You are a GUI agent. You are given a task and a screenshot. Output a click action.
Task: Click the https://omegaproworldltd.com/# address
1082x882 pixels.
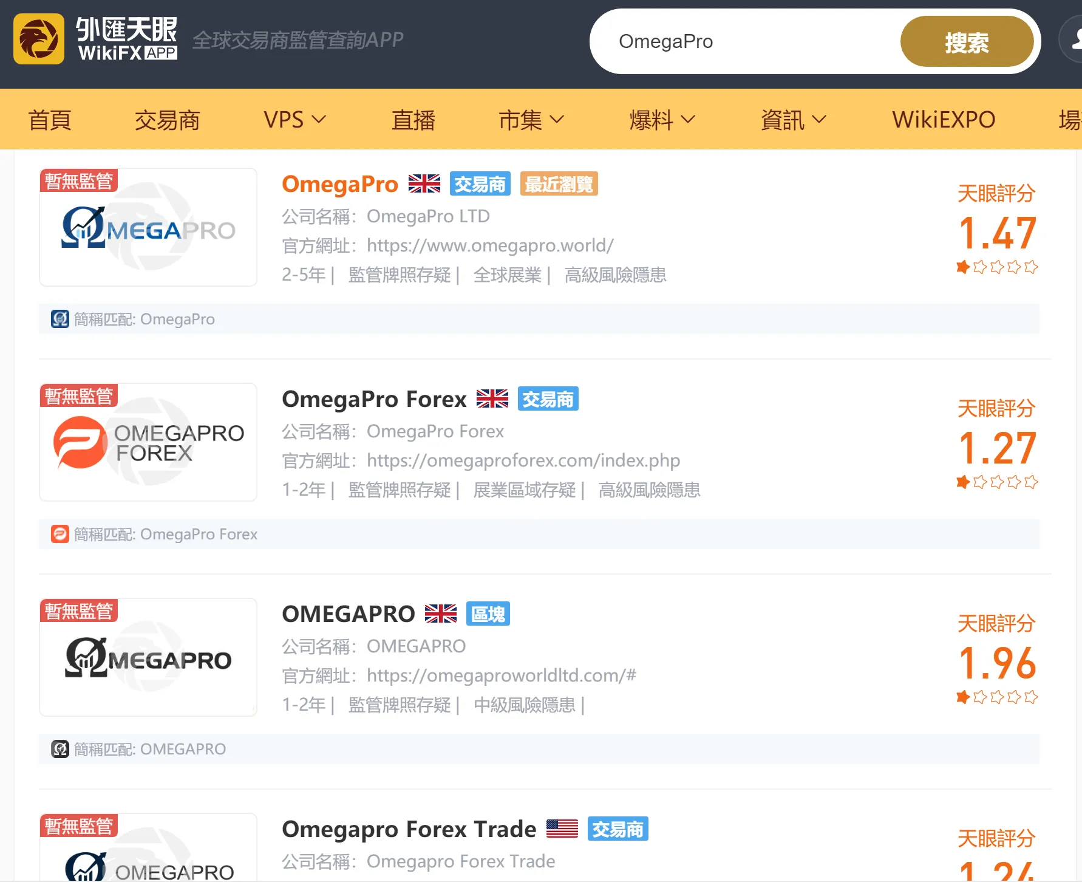(502, 675)
